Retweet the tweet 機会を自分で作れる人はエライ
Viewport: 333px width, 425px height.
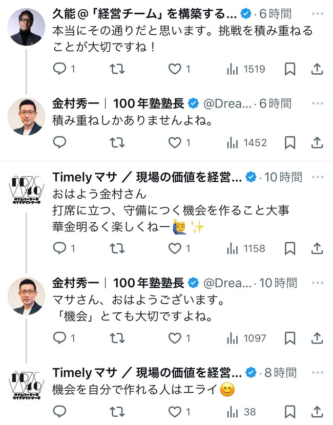(x=118, y=411)
